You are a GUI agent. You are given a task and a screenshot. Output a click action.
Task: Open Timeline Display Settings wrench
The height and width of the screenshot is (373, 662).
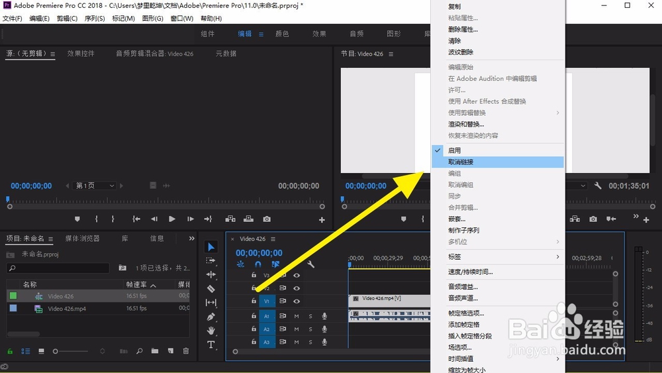(310, 264)
